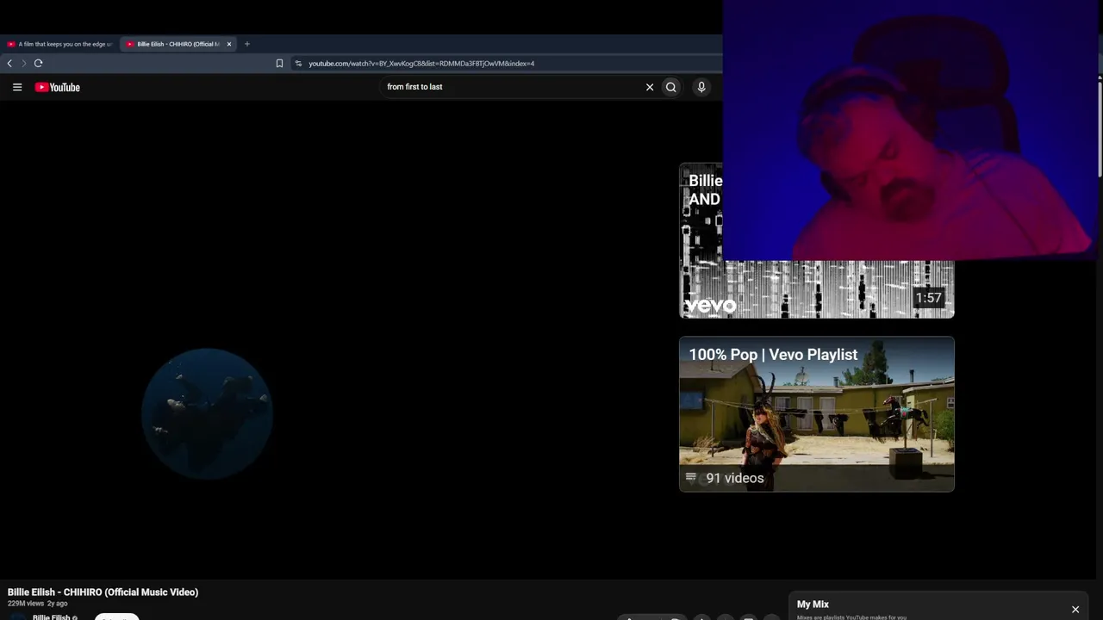Viewport: 1103px width, 620px height.
Task: Bookmark this page from the address bar
Action: pos(279,63)
